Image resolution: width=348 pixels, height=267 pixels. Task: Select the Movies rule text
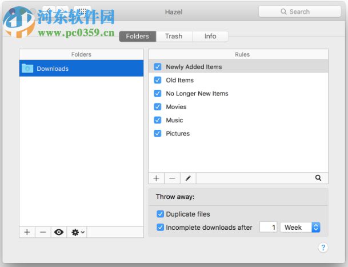176,107
